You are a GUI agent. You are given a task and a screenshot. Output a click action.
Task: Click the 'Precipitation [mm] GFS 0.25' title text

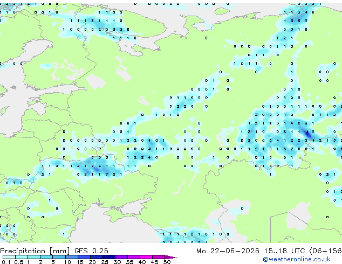coord(54,251)
